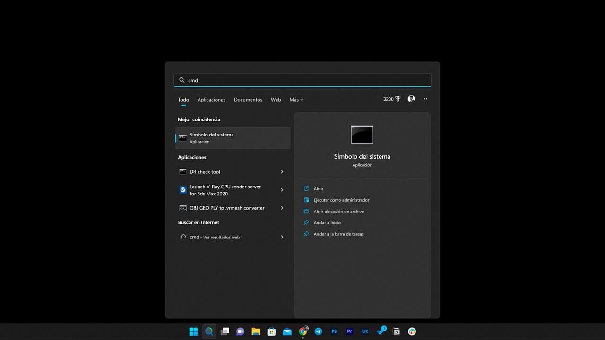
Task: Launch Premiere Pro from taskbar
Action: coord(349,331)
